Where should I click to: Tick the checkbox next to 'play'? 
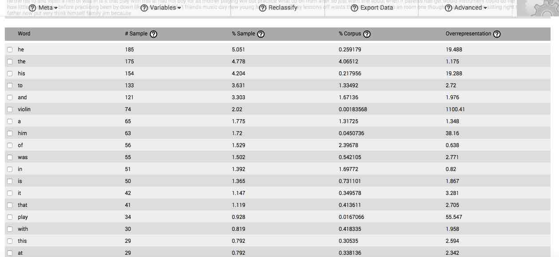[x=10, y=217]
